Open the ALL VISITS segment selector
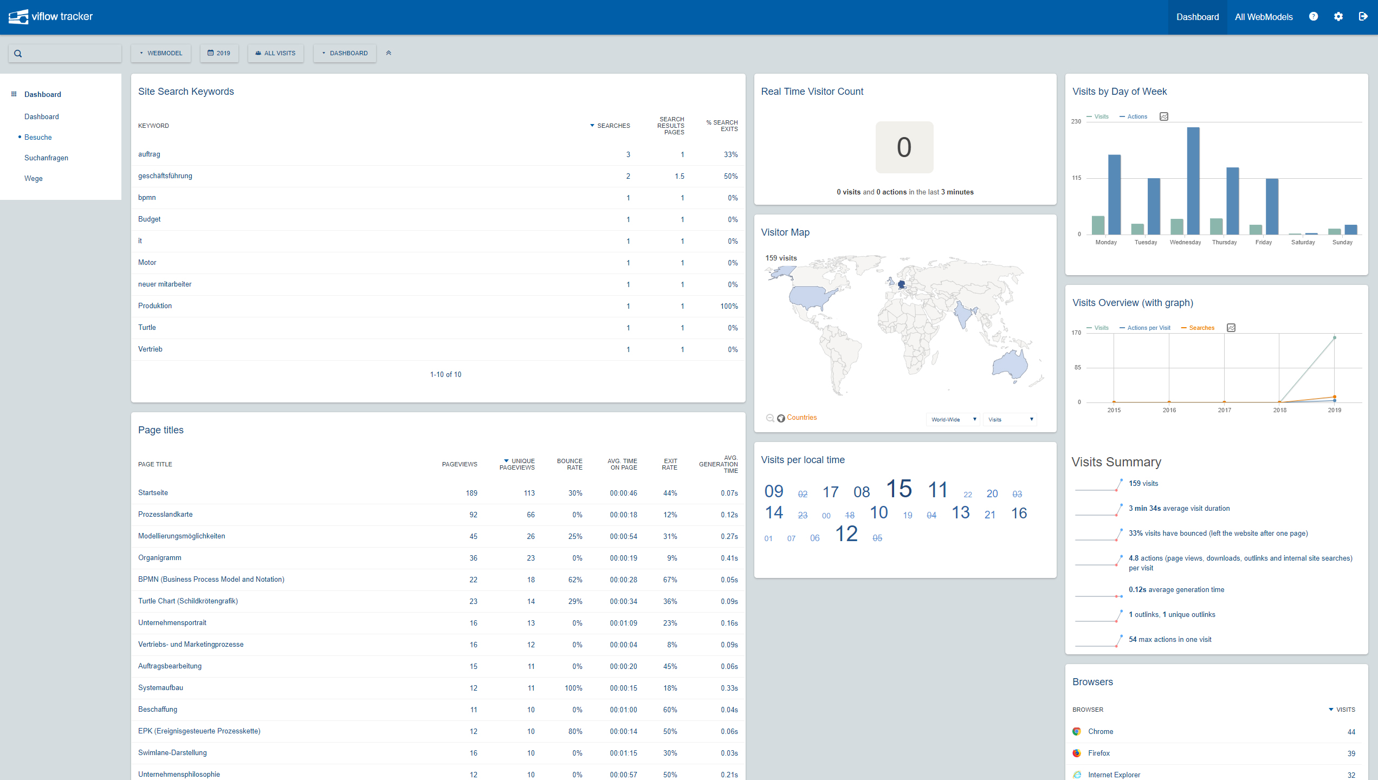Viewport: 1378px width, 780px height. [x=276, y=53]
